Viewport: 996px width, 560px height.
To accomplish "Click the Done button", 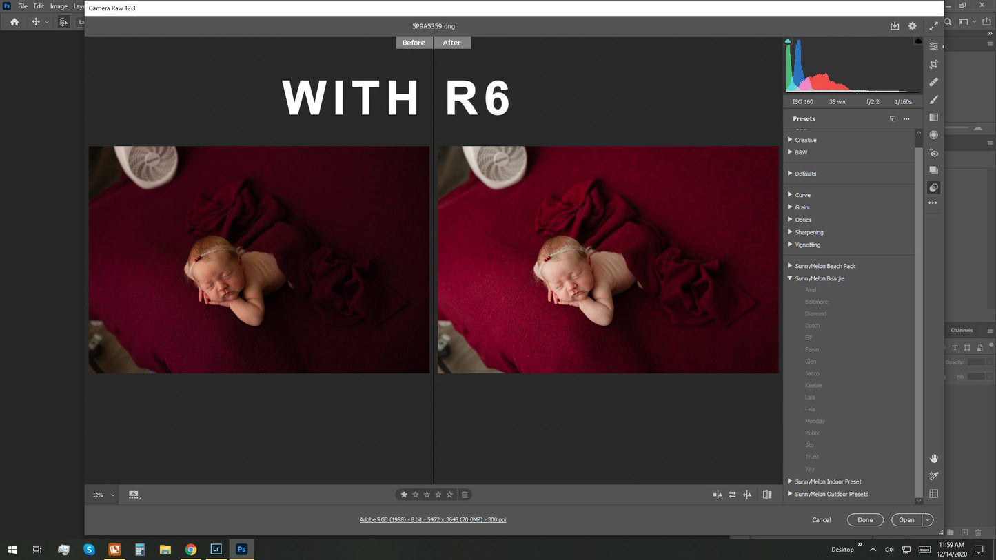I will click(x=865, y=520).
